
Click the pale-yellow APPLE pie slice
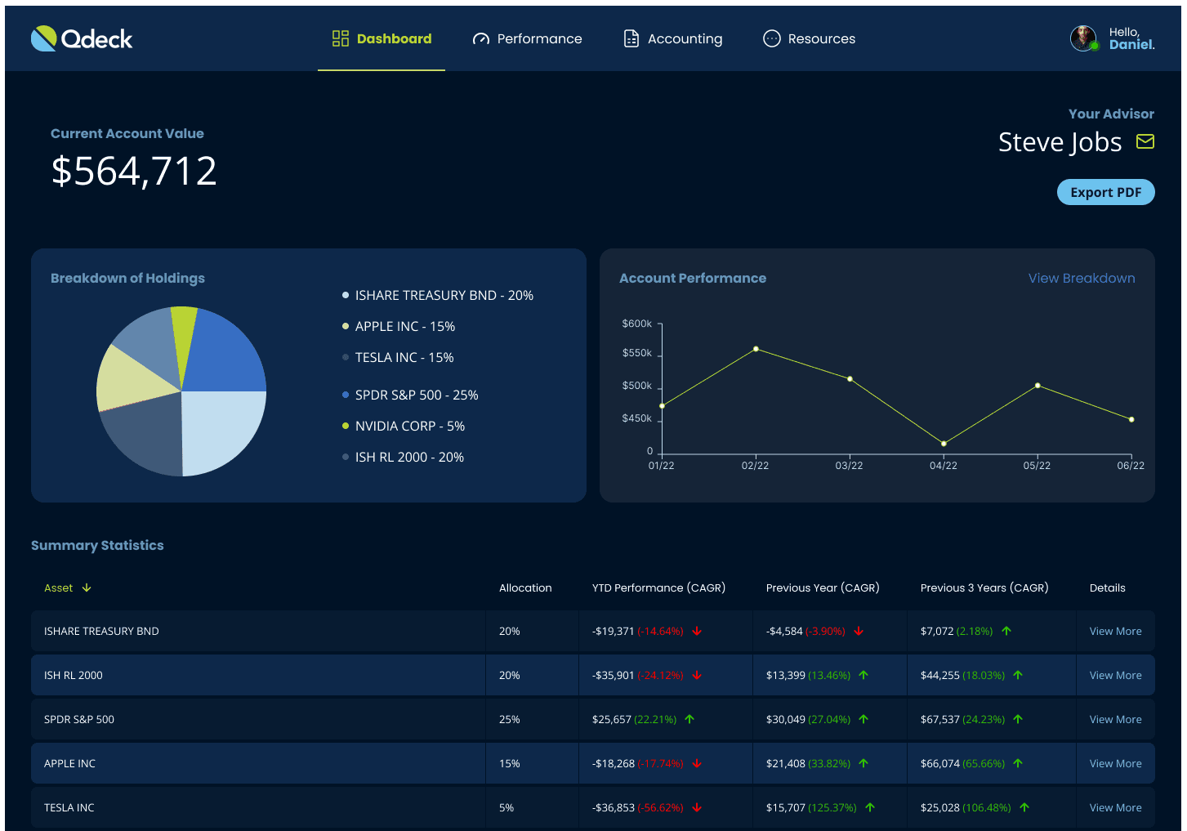click(131, 380)
